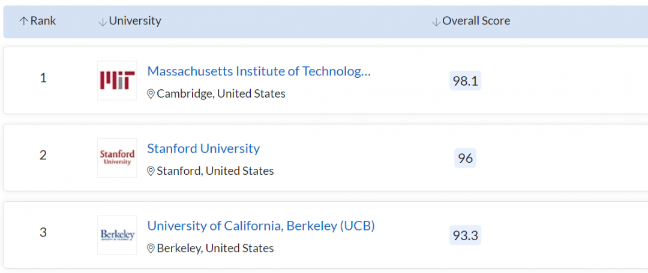
Task: Click rank number 3 in Berkeley row
Action: (x=43, y=232)
